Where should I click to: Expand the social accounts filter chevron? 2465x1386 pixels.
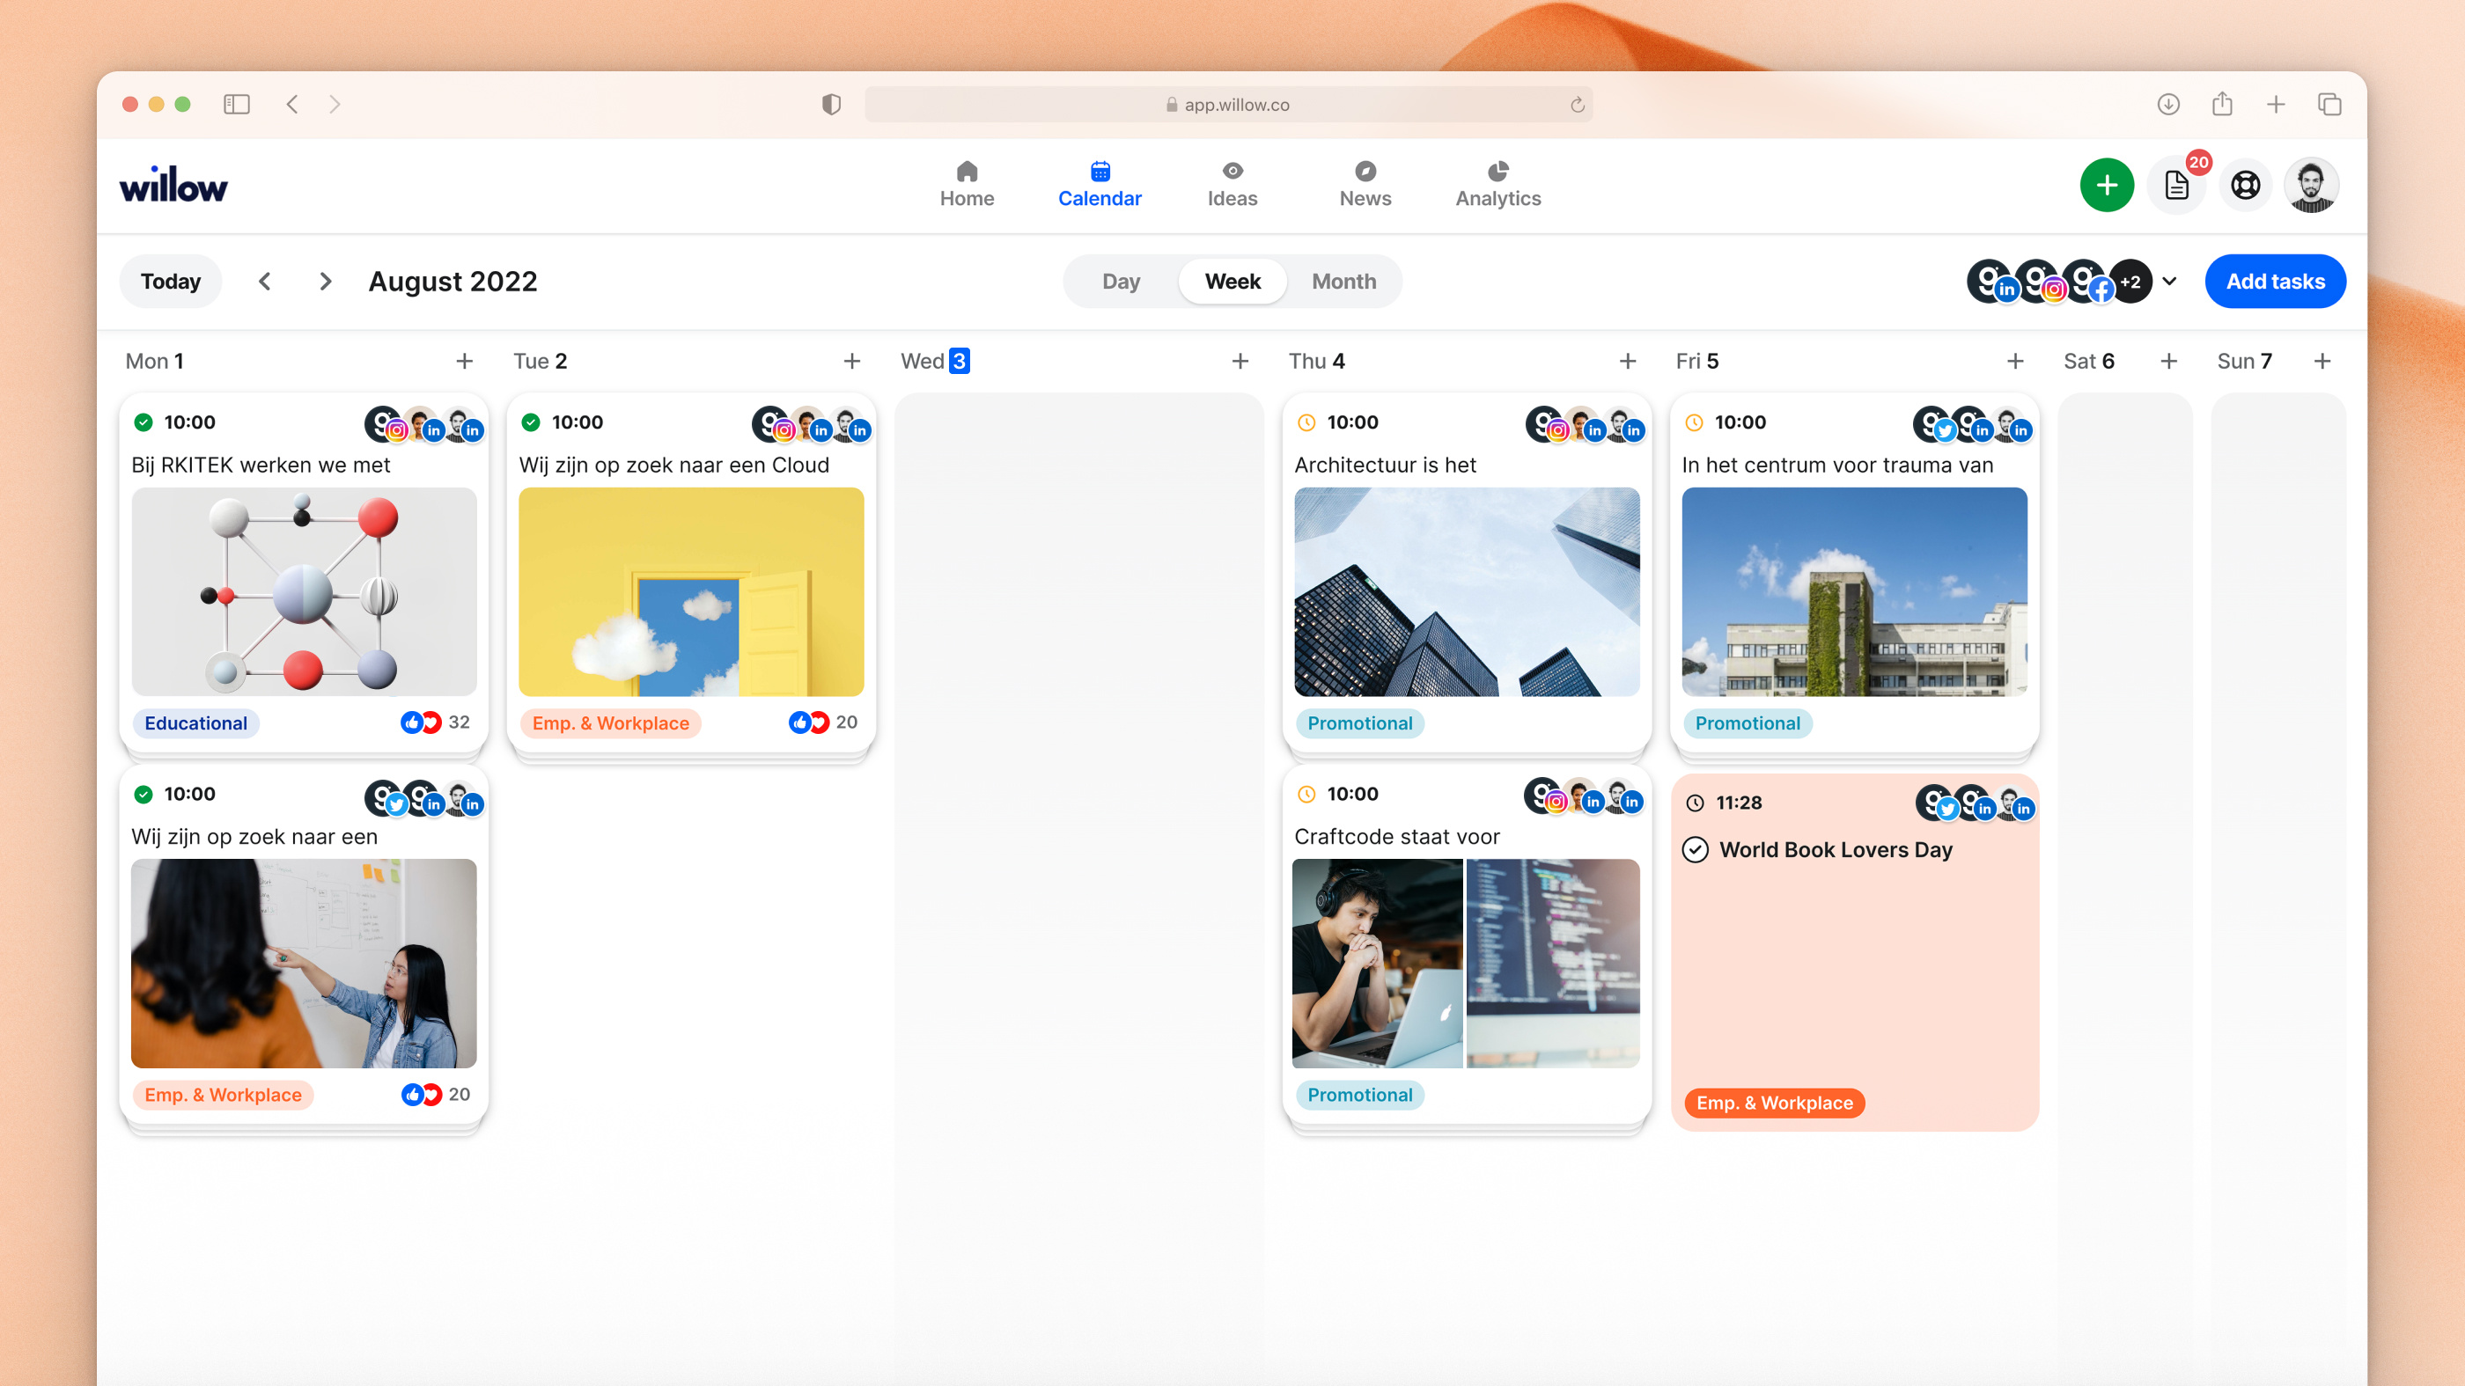tap(2169, 282)
